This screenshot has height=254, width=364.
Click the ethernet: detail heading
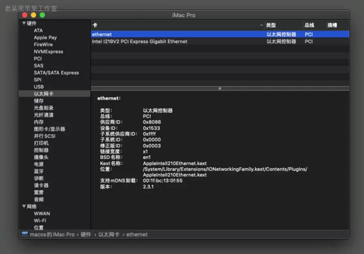point(109,98)
